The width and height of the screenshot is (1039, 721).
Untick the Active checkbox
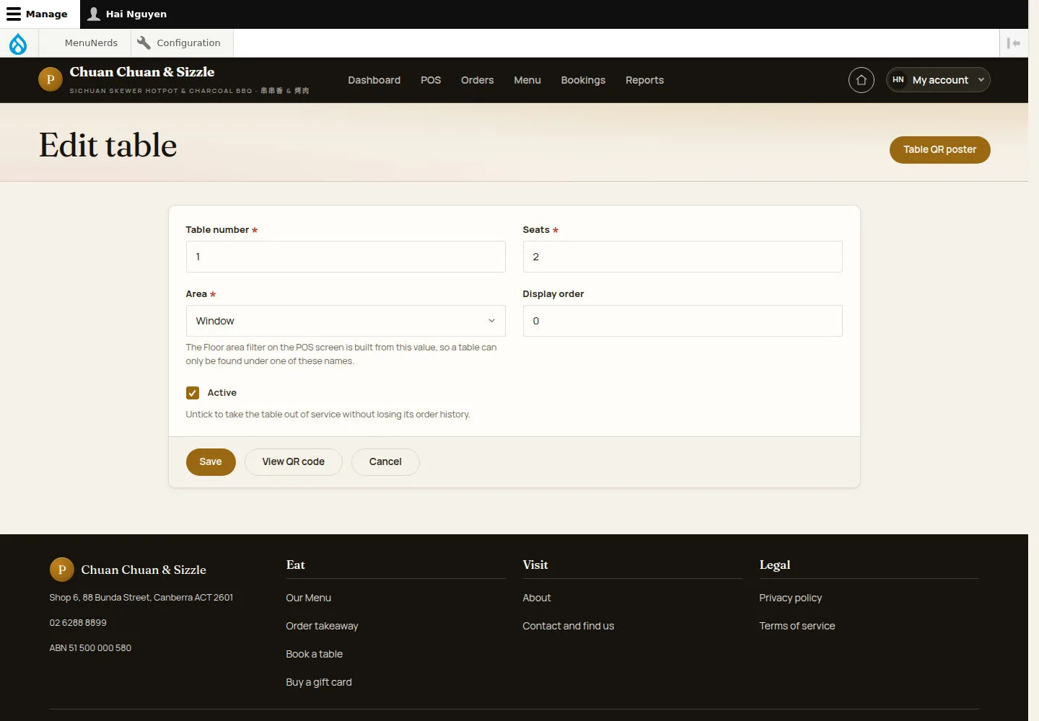point(193,393)
